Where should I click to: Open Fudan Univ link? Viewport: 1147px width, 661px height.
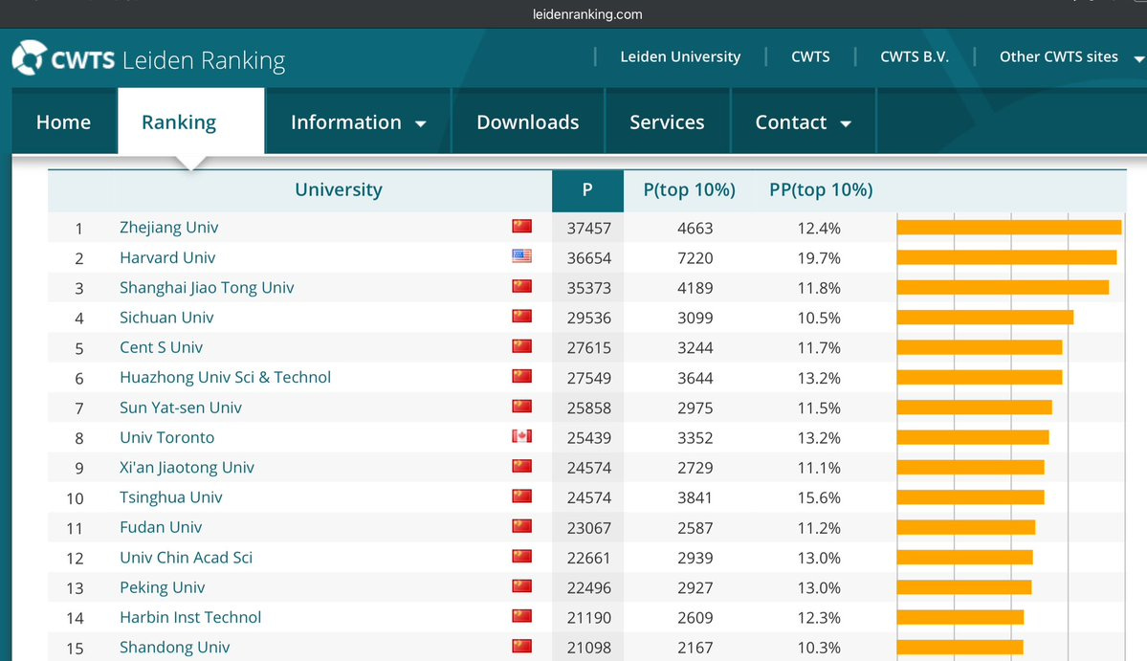pos(161,527)
